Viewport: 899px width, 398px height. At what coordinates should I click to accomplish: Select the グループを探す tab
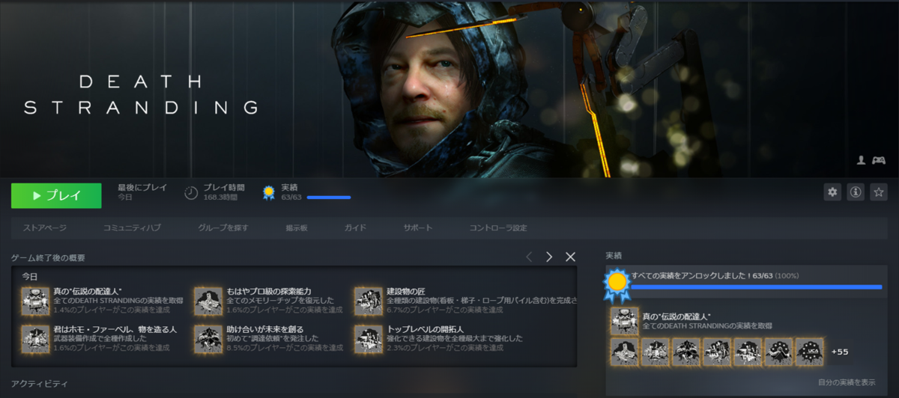tap(223, 227)
